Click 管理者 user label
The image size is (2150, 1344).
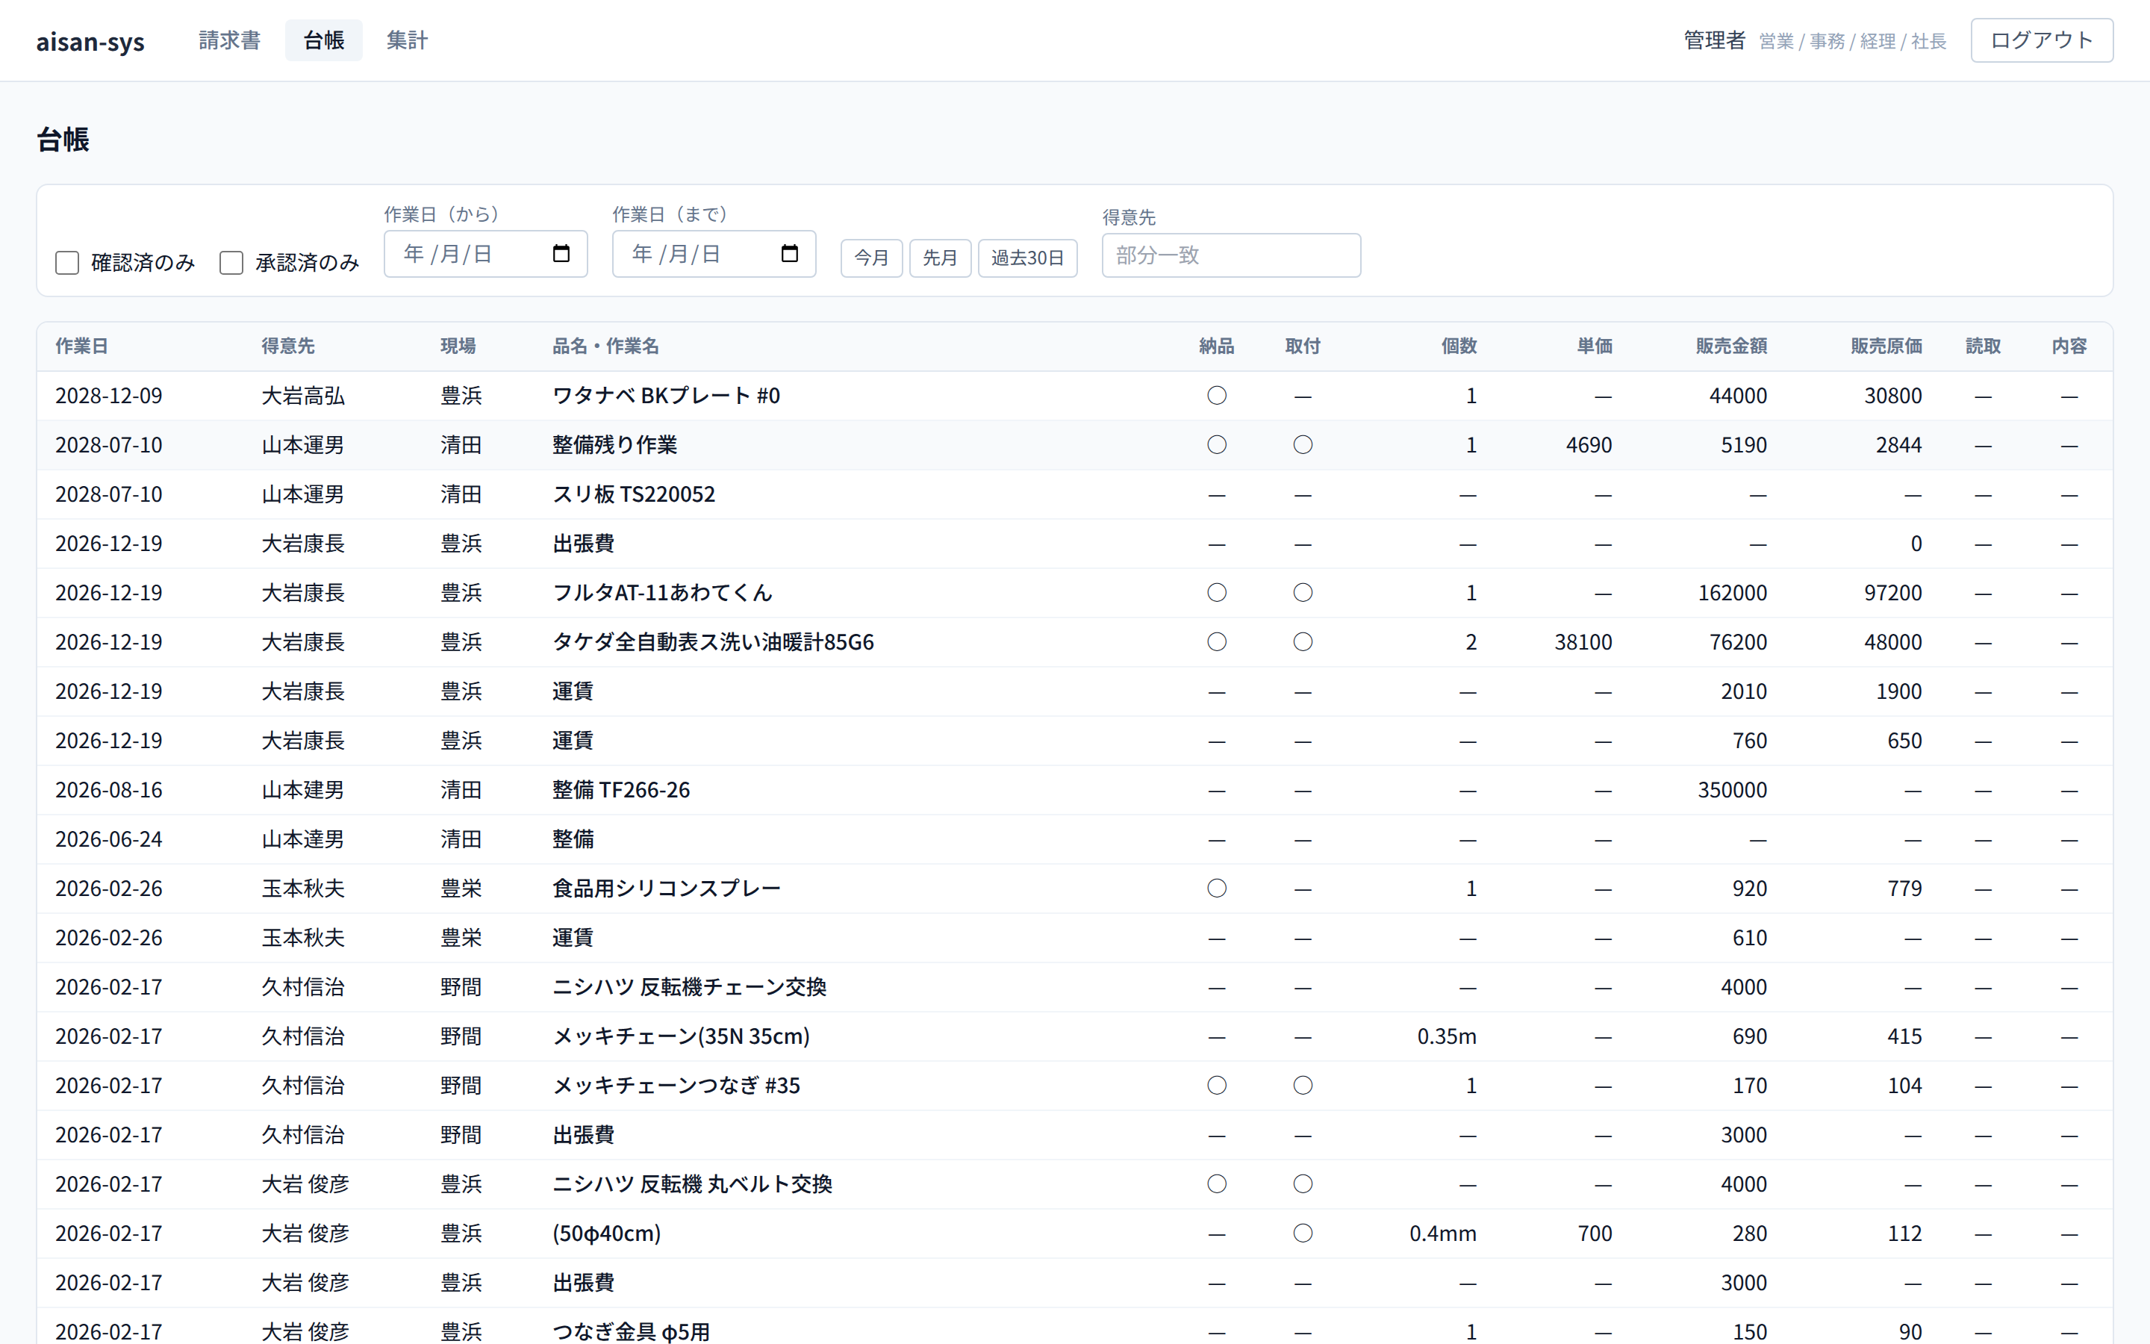pyautogui.click(x=1714, y=40)
